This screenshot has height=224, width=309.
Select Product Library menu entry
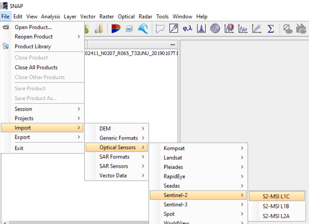42,47
